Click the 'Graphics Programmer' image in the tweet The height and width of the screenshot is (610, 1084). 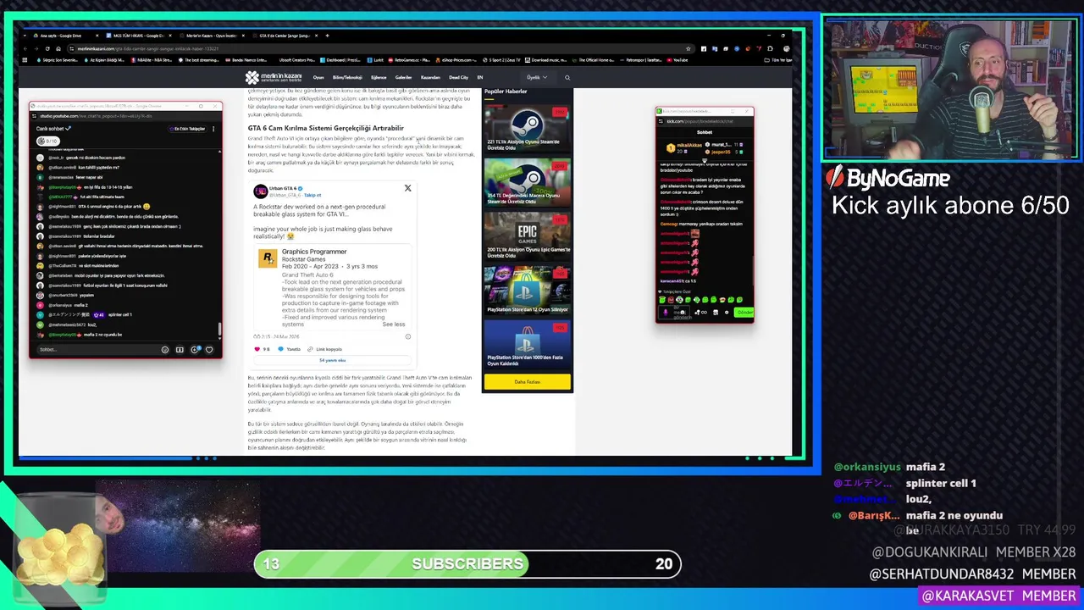(332, 289)
